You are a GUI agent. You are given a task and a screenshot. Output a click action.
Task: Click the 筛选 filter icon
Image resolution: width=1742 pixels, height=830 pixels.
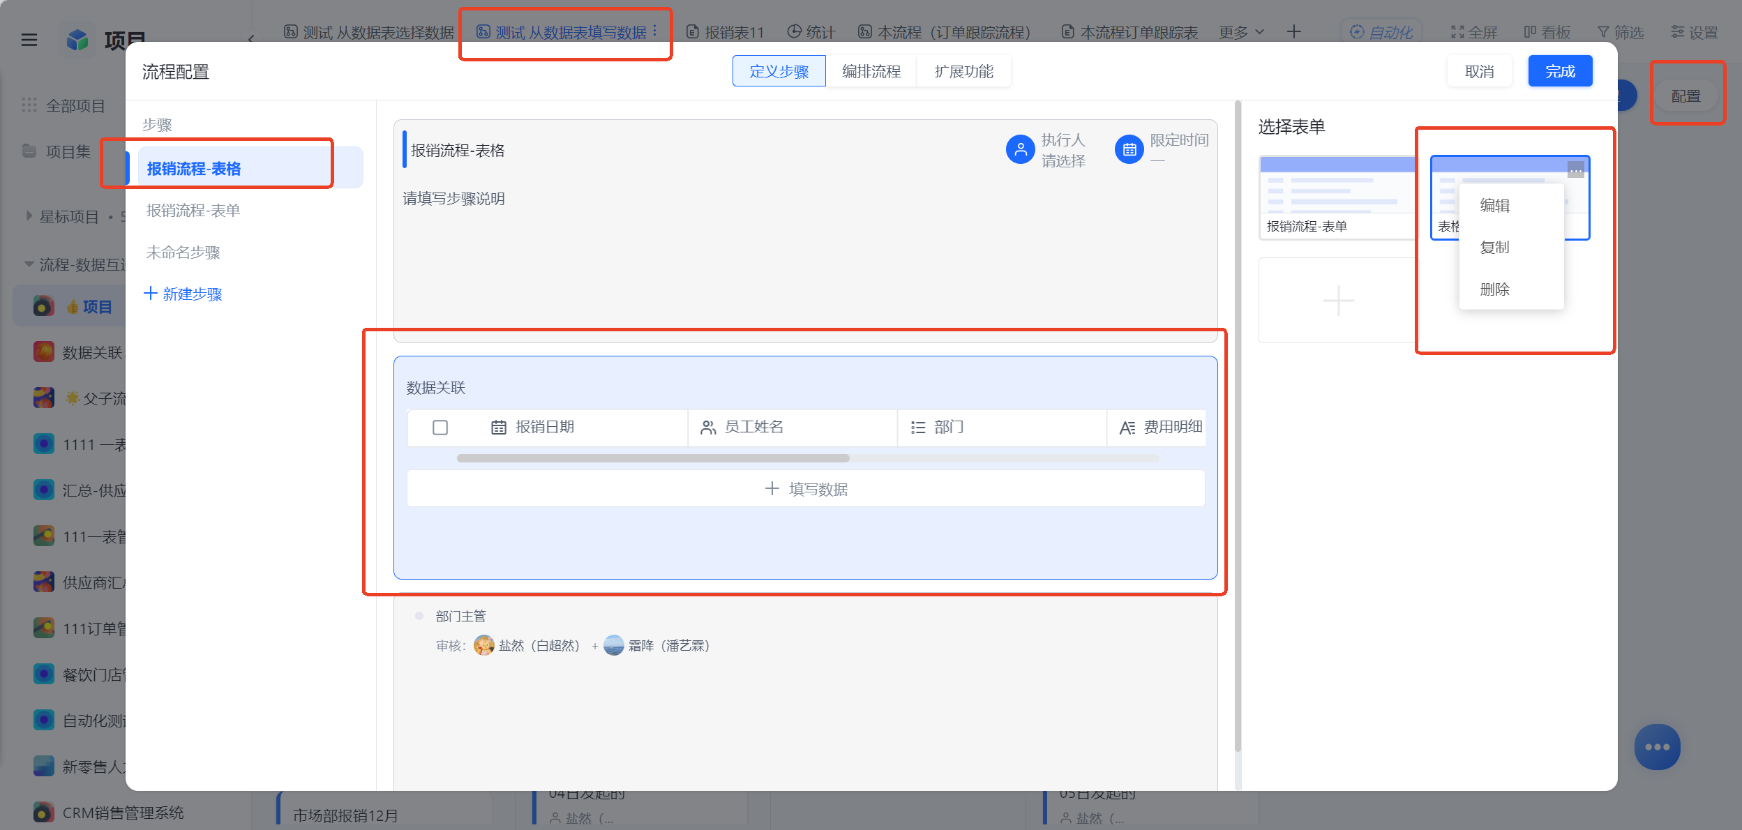(1603, 32)
